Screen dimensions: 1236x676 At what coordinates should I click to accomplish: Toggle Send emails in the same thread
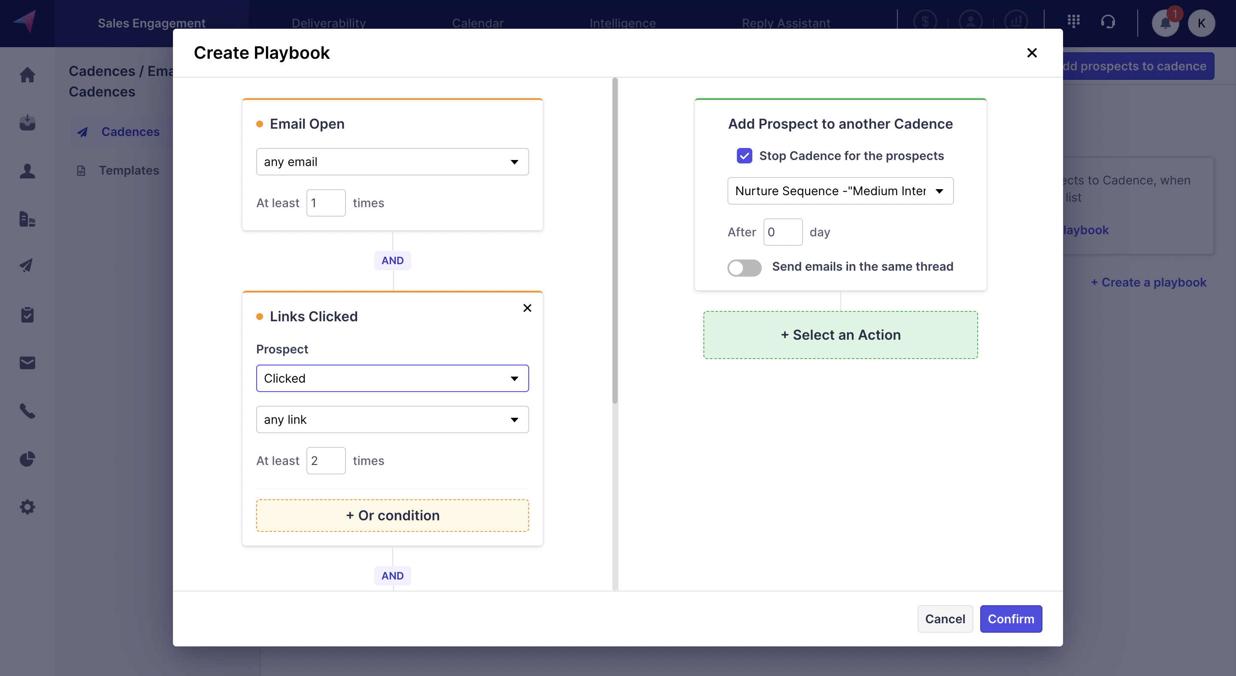tap(744, 266)
